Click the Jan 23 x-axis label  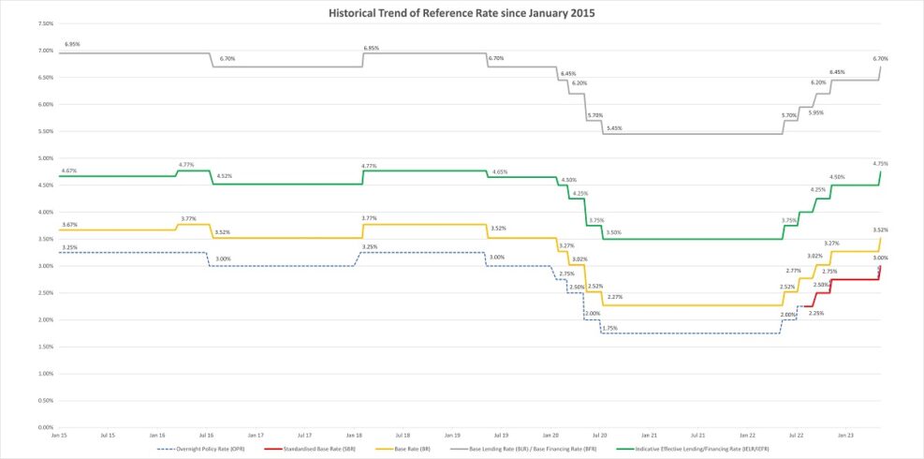tap(845, 436)
